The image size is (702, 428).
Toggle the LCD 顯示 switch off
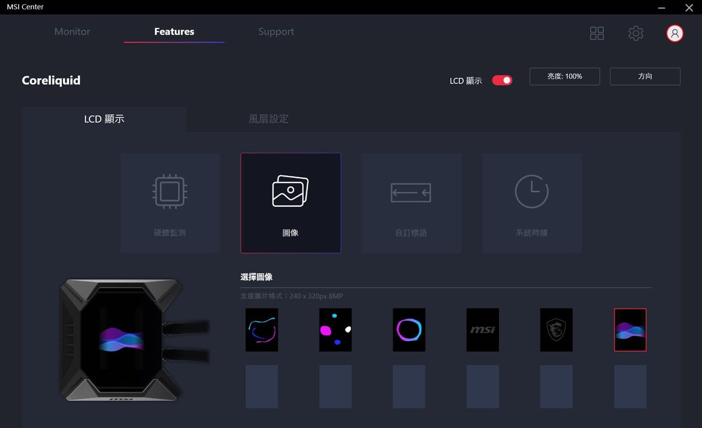[502, 81]
